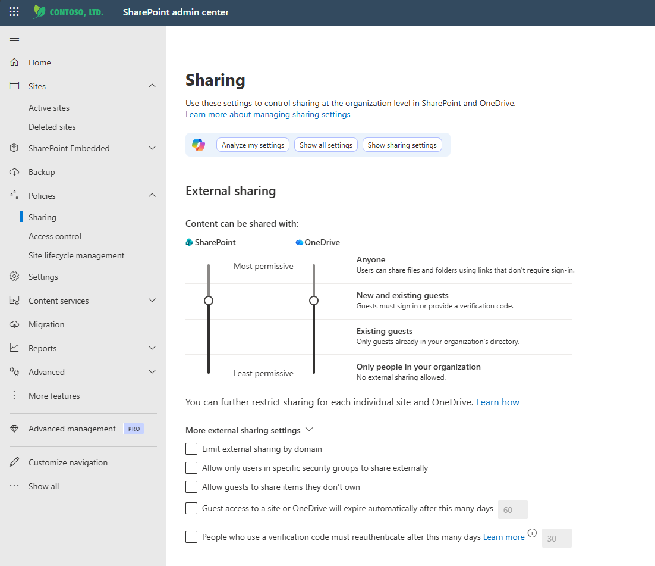Click the Backup cloud icon
655x566 pixels.
click(14, 172)
